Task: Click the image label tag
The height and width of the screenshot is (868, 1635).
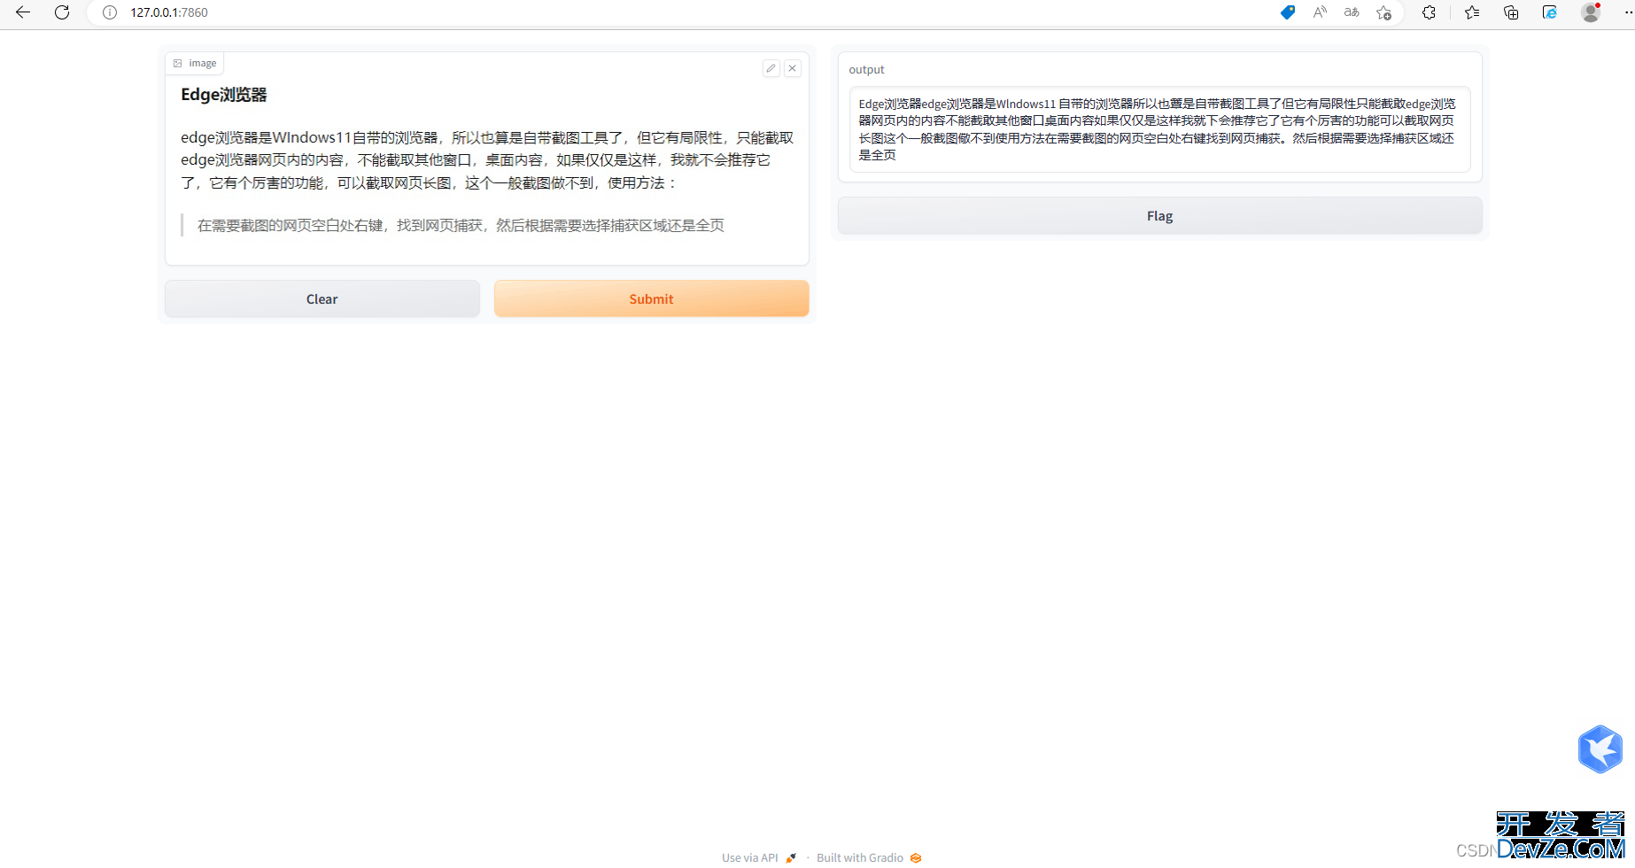Action: coord(195,63)
